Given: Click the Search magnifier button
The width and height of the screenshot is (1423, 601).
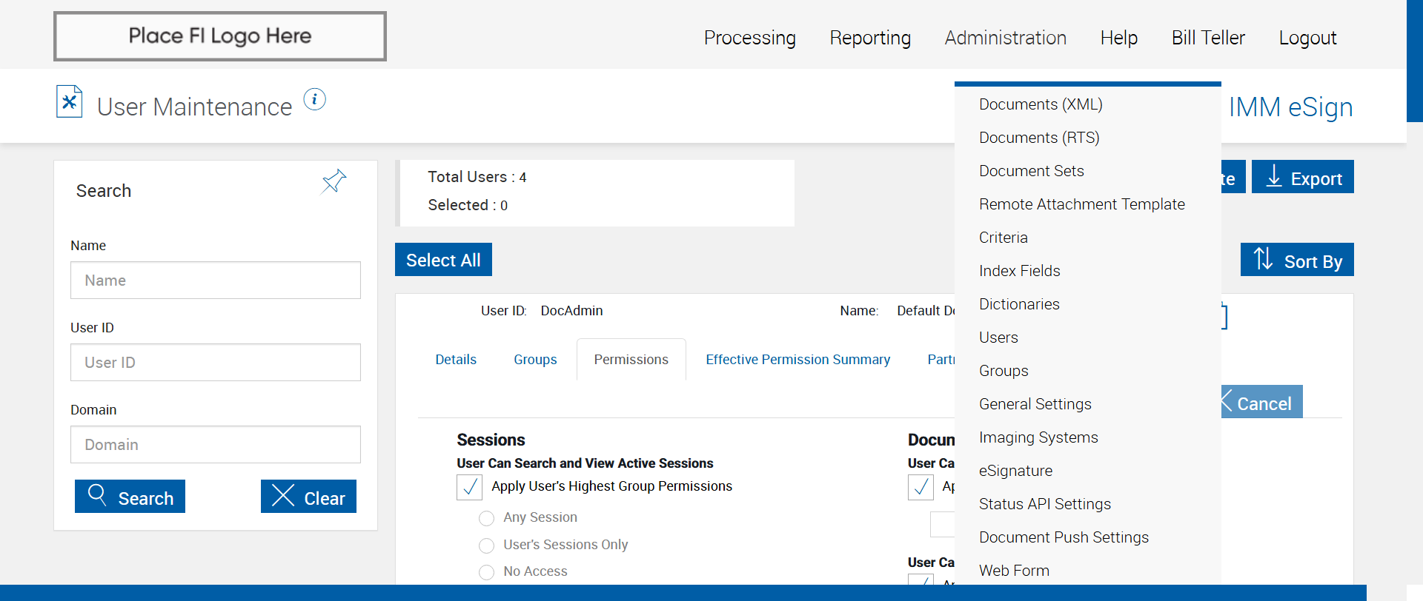Looking at the screenshot, I should [130, 497].
